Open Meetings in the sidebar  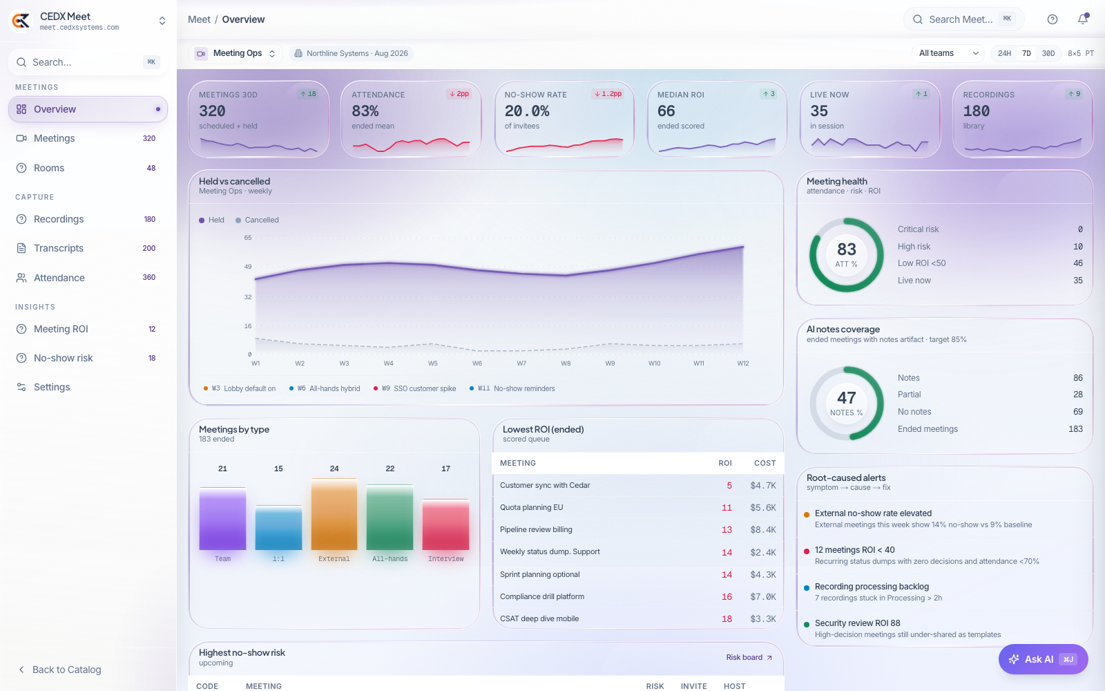point(88,138)
